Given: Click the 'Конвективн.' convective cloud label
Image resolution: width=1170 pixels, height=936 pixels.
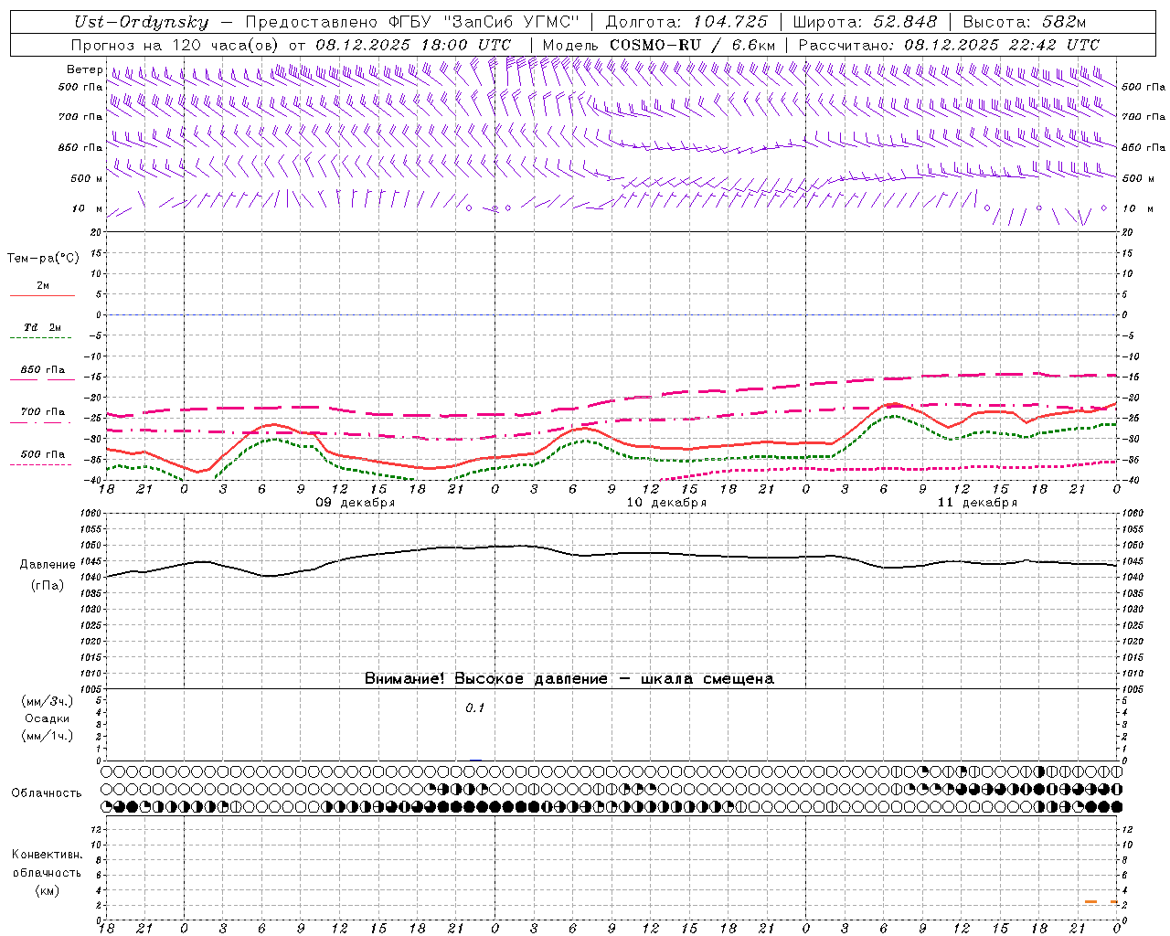Looking at the screenshot, I should 47,855.
